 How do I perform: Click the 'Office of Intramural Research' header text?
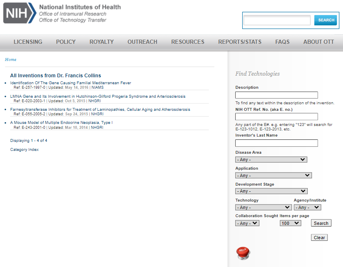(x=73, y=14)
